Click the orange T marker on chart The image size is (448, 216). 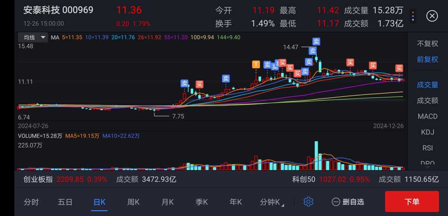pyautogui.click(x=256, y=65)
